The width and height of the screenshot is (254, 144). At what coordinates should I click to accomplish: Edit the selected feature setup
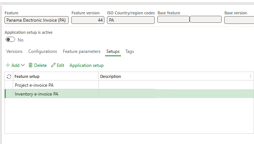(58, 65)
